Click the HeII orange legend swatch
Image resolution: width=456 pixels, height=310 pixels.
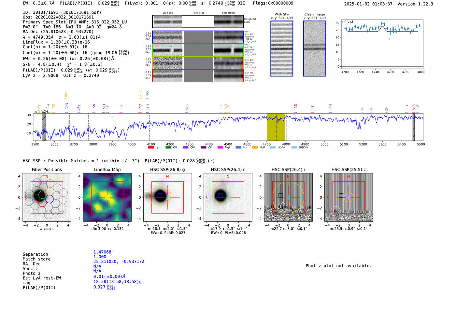pyautogui.click(x=255, y=148)
